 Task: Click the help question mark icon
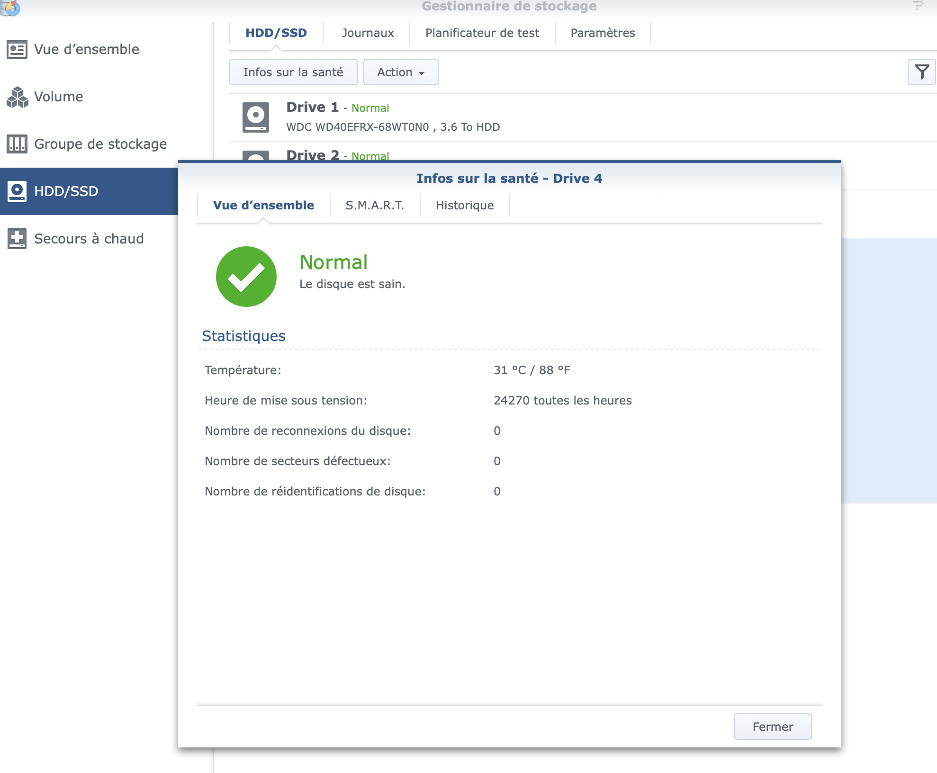click(918, 6)
